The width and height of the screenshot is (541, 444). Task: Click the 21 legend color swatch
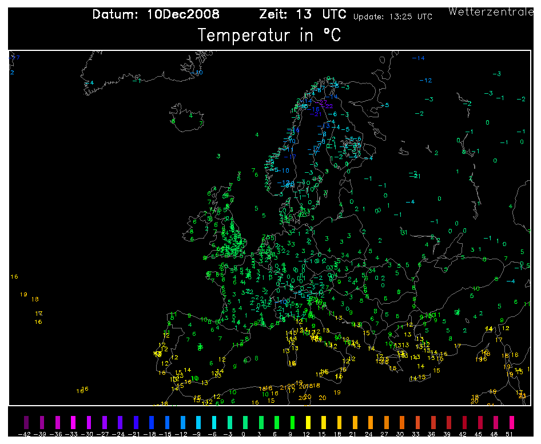[x=355, y=422]
